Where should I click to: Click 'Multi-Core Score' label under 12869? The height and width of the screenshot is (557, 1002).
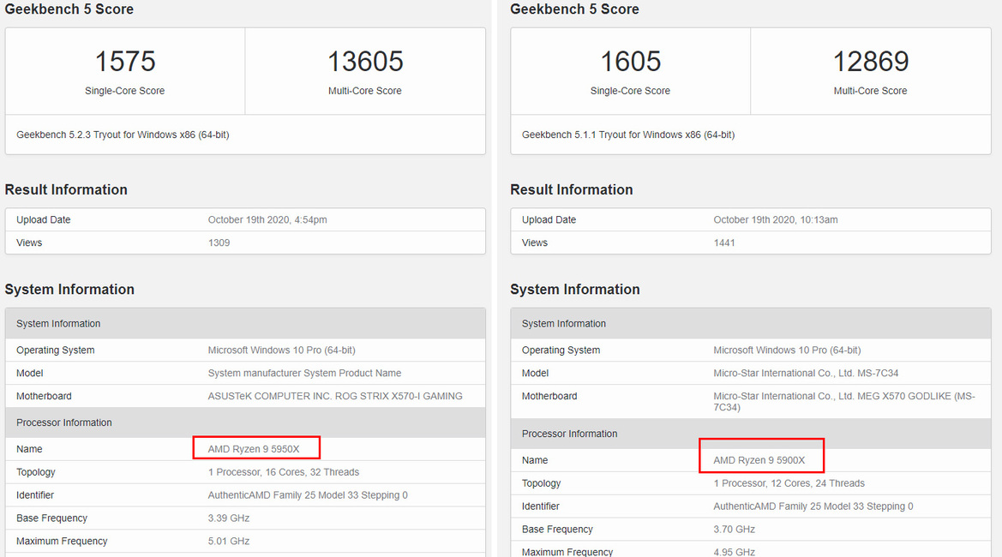tap(870, 91)
